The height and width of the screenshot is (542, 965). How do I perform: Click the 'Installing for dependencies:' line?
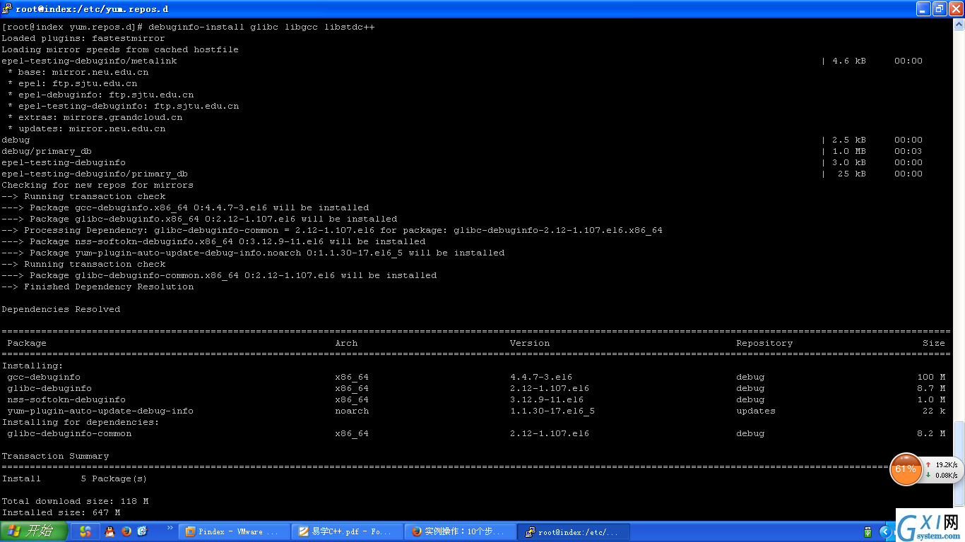coord(81,422)
